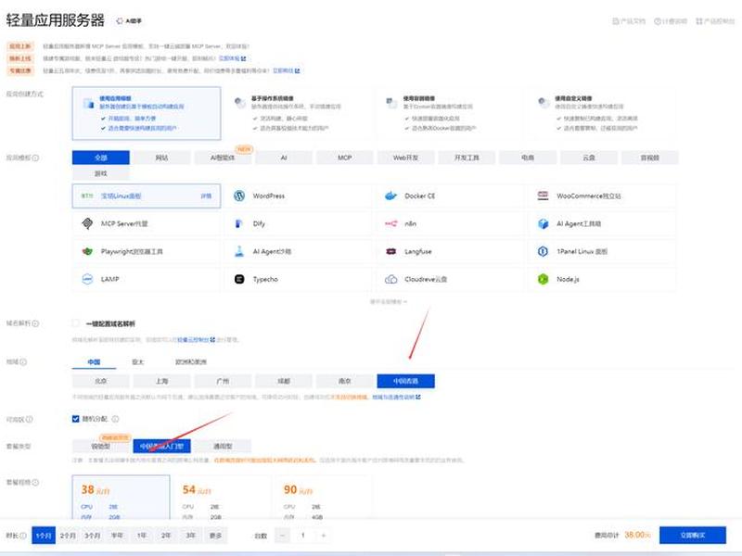Switch to the 欧洲和美洲 region tab
The image size is (742, 556).
pyautogui.click(x=191, y=361)
